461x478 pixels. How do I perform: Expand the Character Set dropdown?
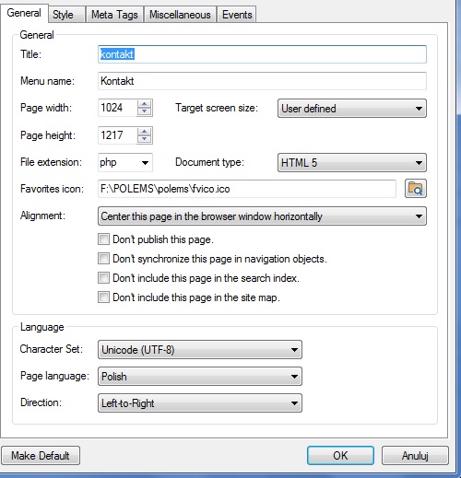pos(200,349)
